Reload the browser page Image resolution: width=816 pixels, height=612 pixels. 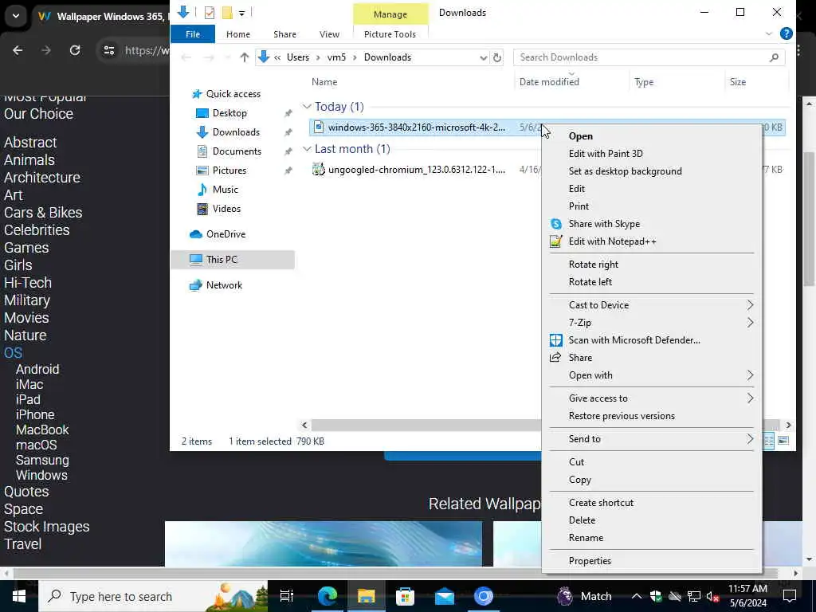[x=75, y=50]
